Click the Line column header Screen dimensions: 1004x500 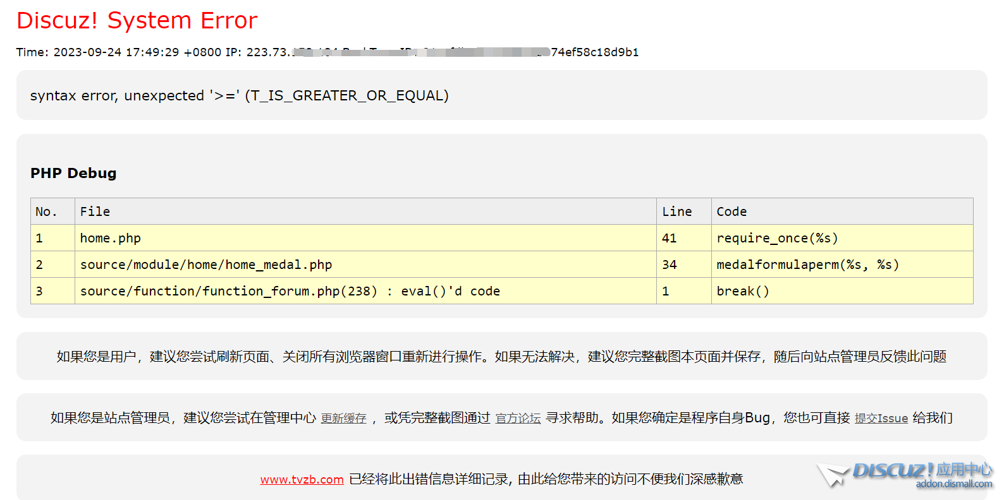(x=684, y=211)
